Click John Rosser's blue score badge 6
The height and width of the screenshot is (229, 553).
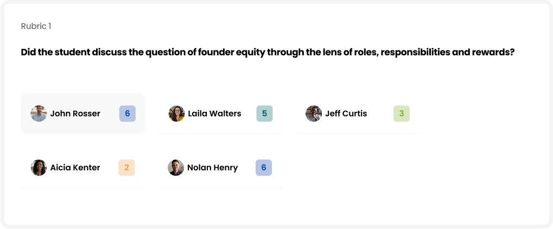128,113
